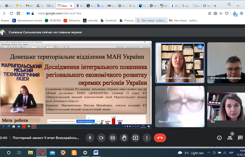Show the participants people panel
This screenshot has width=245, height=157.
230,137
